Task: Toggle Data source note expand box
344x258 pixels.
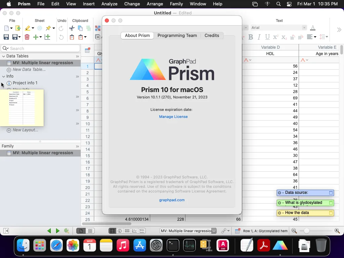Action: point(331,193)
